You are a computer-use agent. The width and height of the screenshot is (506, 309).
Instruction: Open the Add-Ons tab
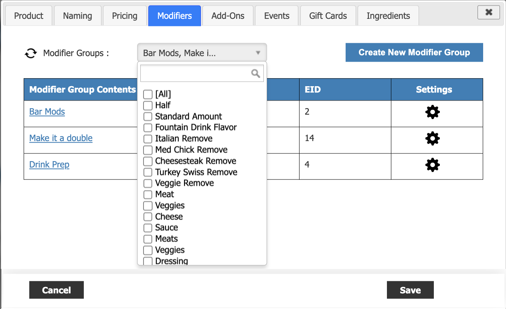pyautogui.click(x=228, y=16)
